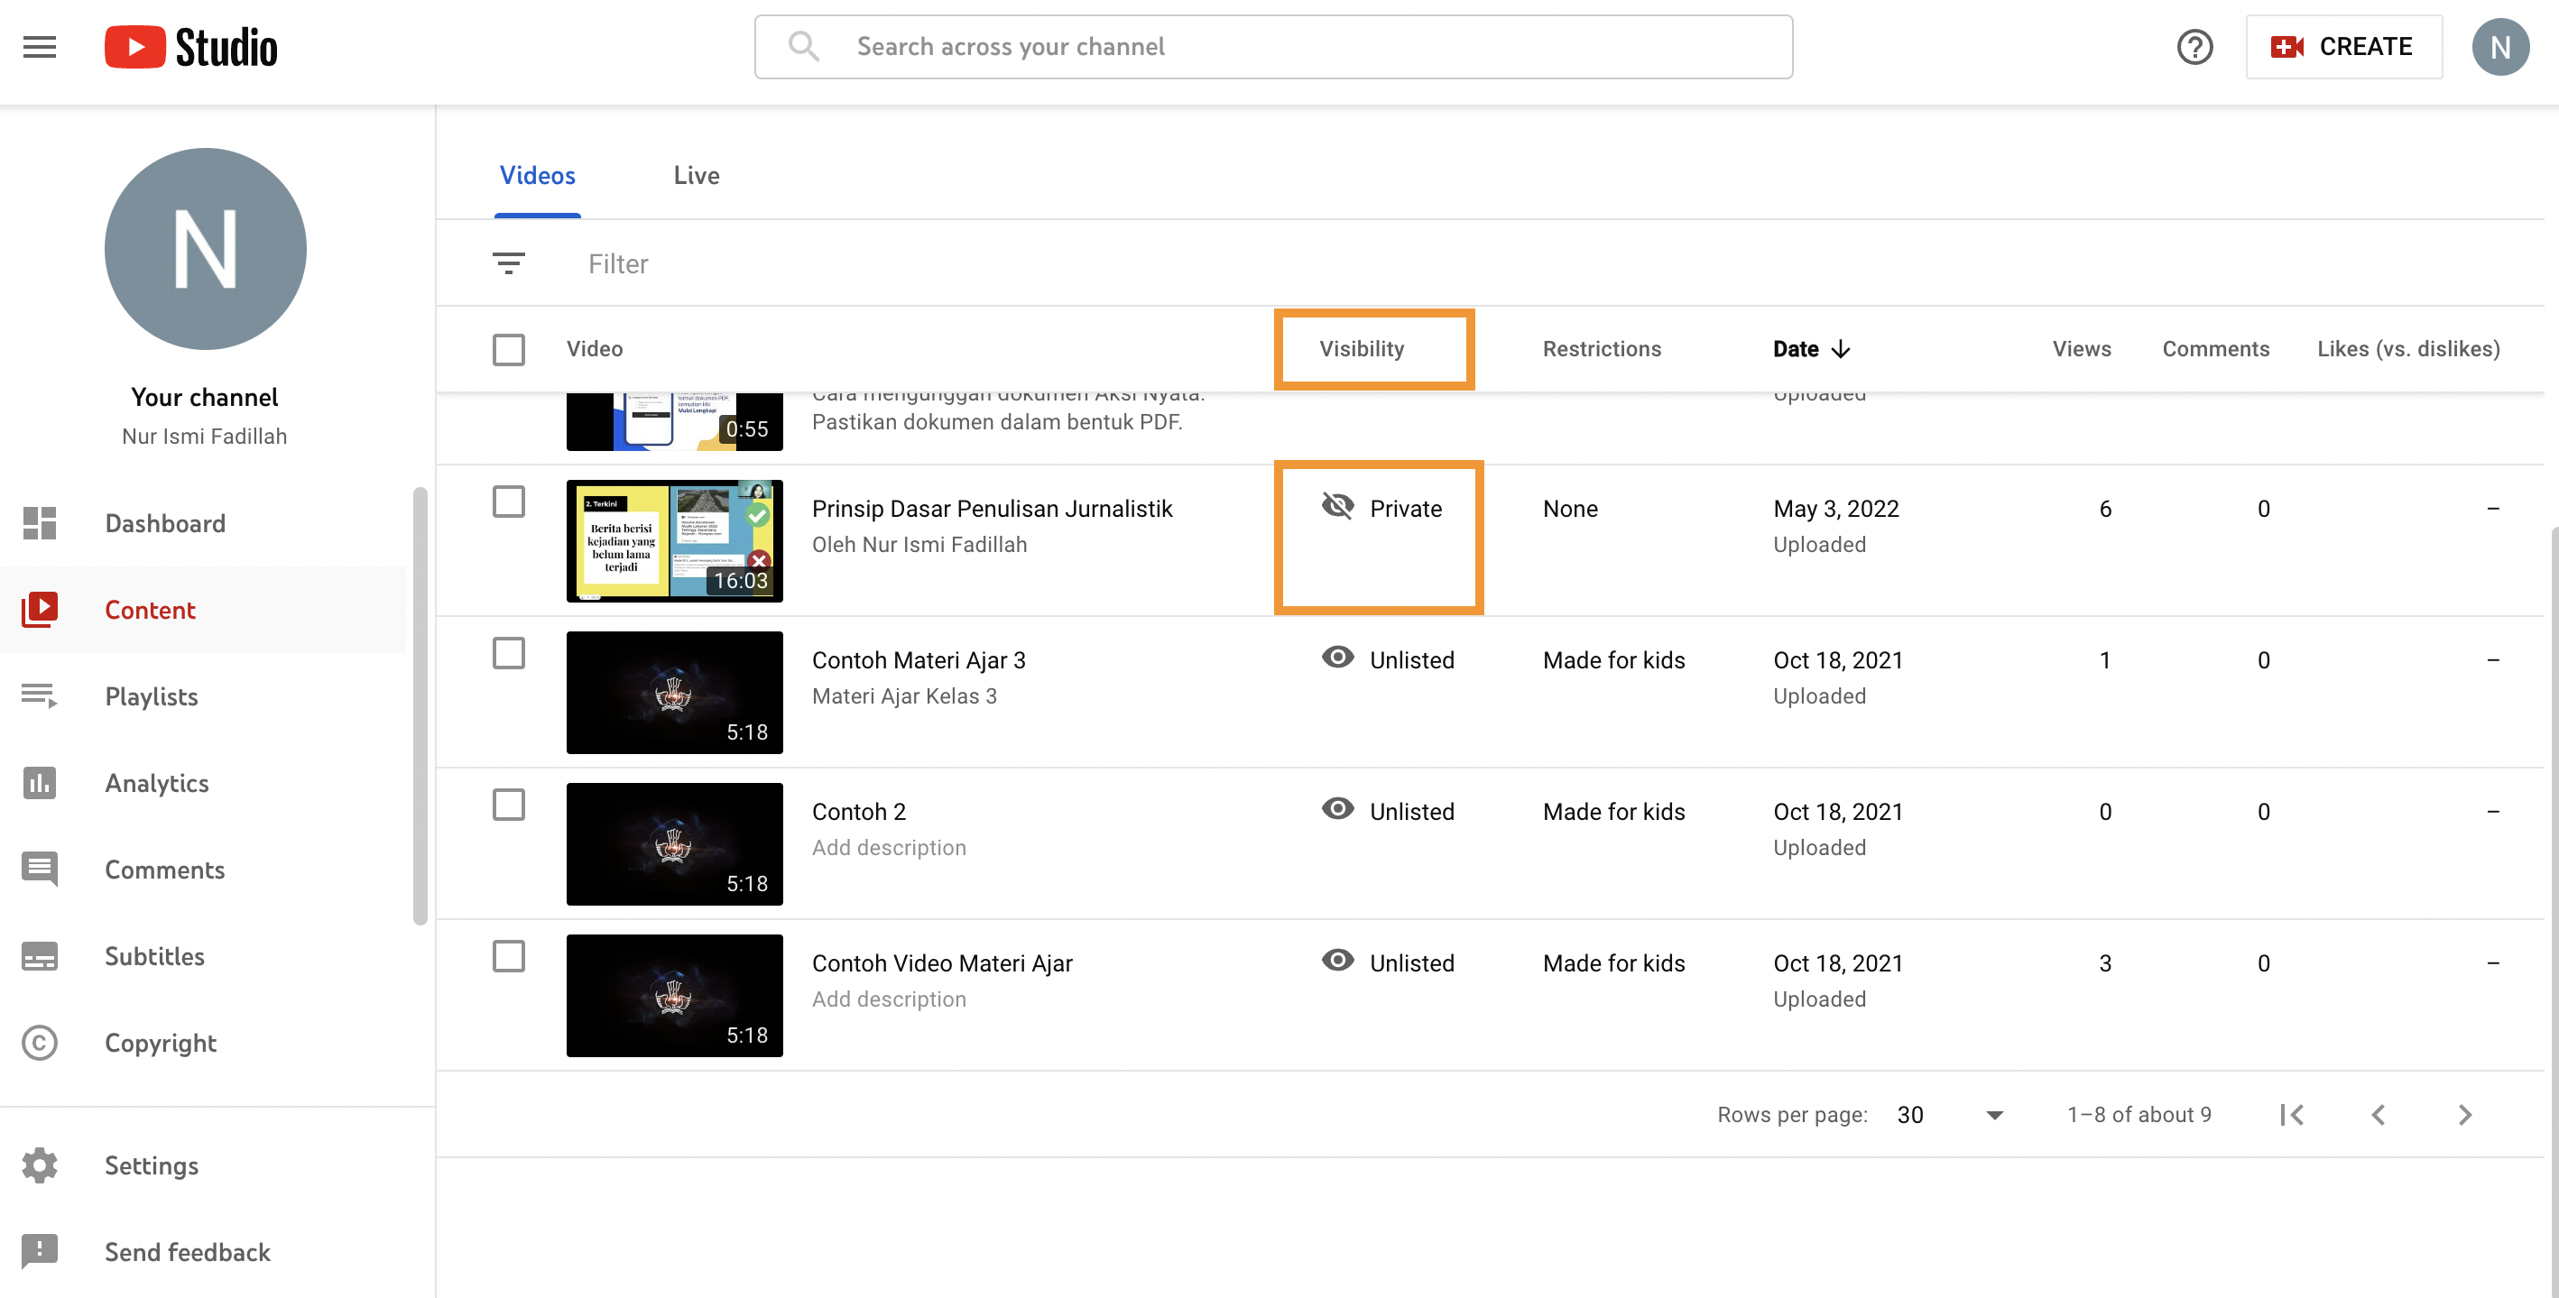Open Dashboard from the sidebar
This screenshot has height=1298, width=2559.
(165, 523)
